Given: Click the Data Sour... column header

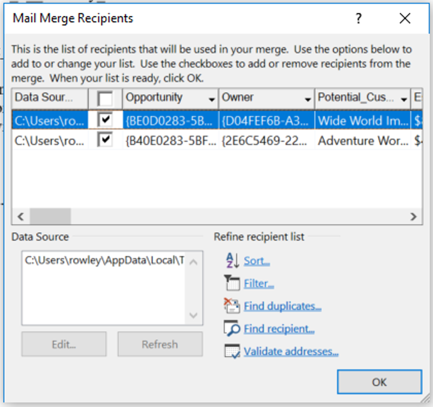Looking at the screenshot, I should (x=50, y=98).
